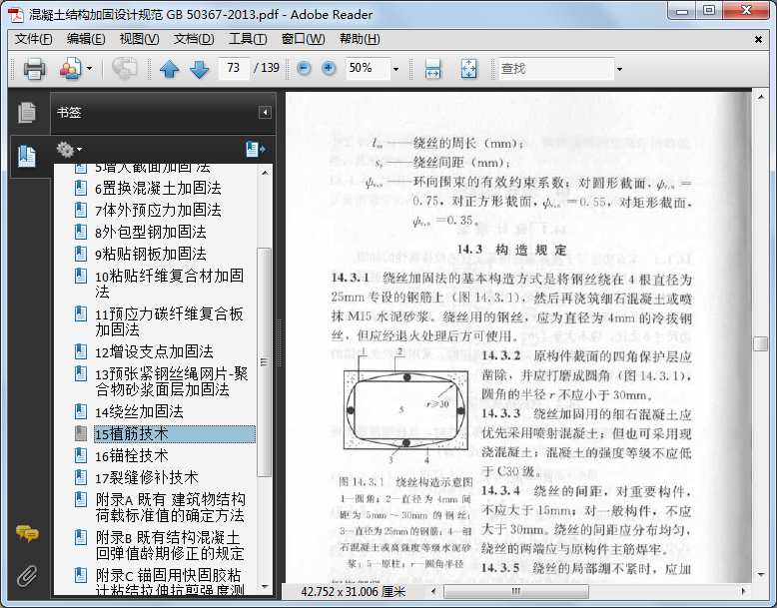777x608 pixels.
Task: Go to previous page with up arrow
Action: tap(170, 68)
